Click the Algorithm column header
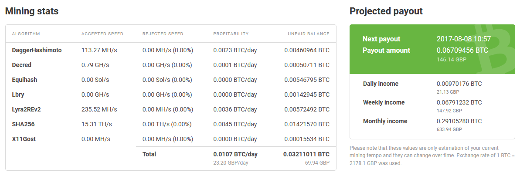Image resolution: width=520 pixels, height=179 pixels. 26,34
